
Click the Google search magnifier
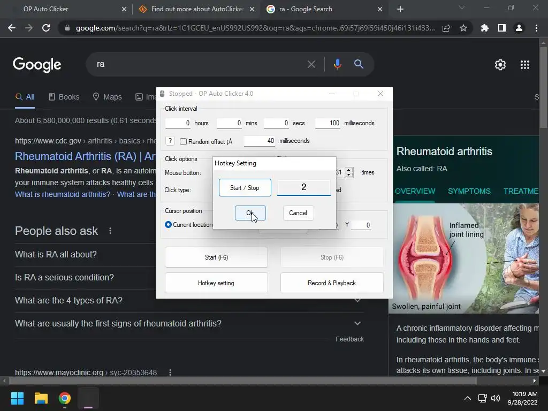(x=359, y=64)
